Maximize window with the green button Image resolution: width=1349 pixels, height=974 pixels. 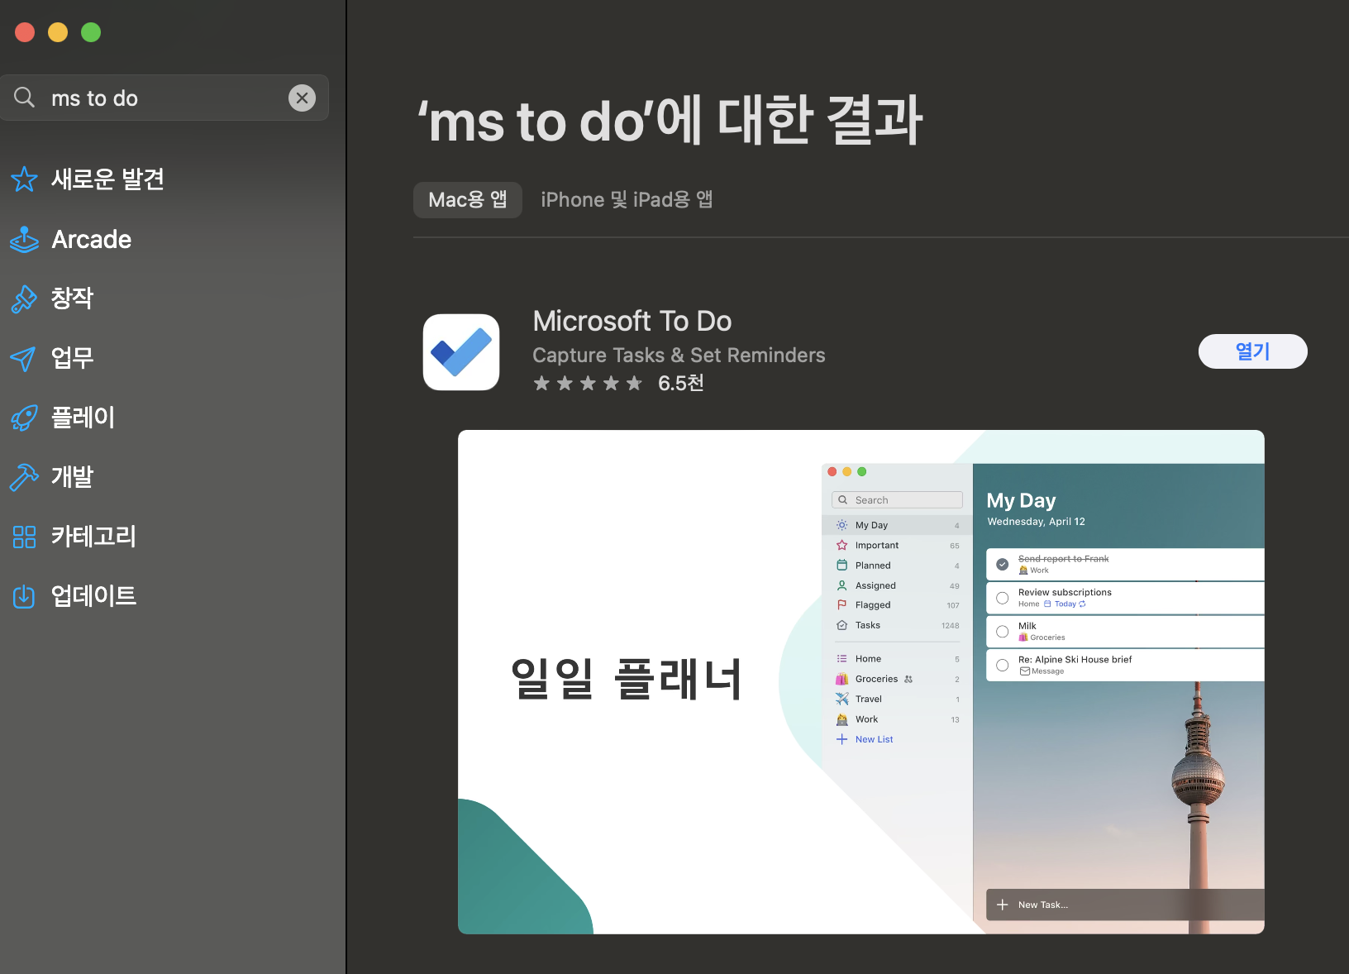pos(91,32)
